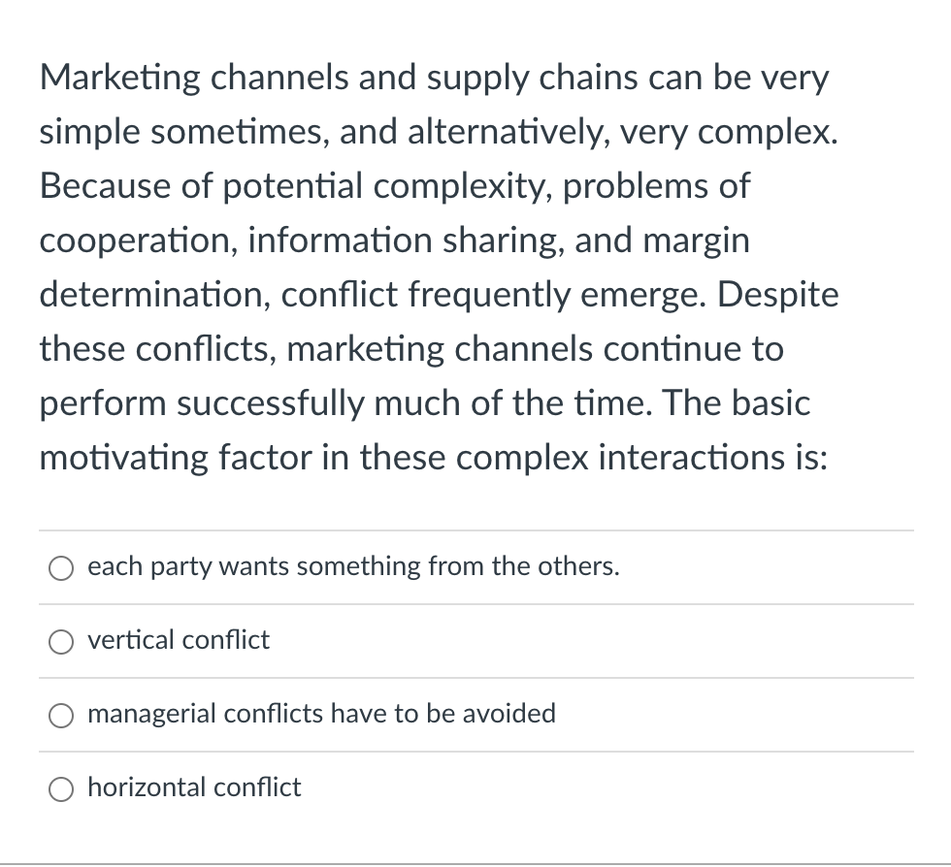Click the 'vertical conflict' answer label

point(178,640)
